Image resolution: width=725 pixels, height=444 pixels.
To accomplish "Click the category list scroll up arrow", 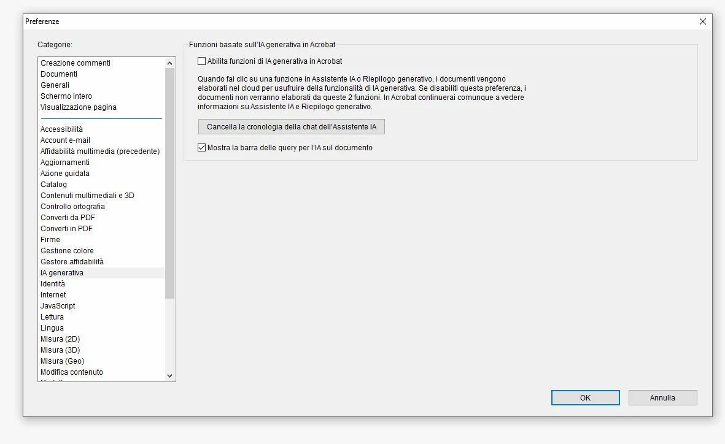I will 169,63.
